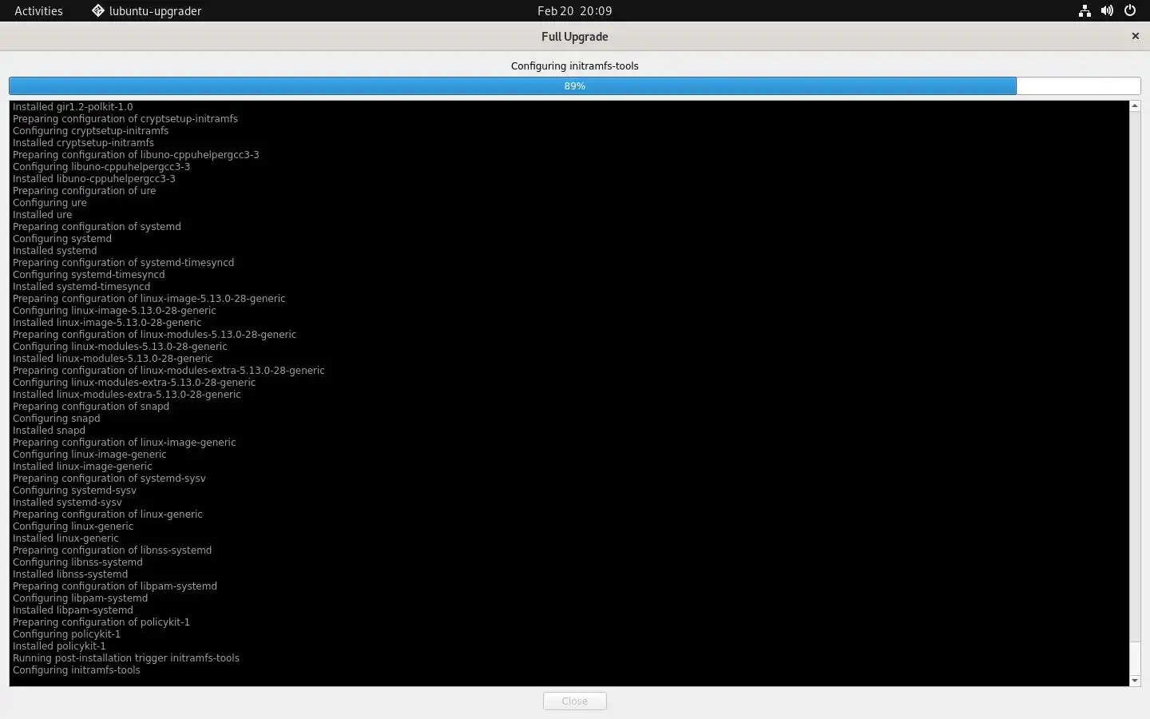Select 'Preparing configuration of libuno-cppuhelpergcc3-3' line
The height and width of the screenshot is (719, 1150).
136,154
